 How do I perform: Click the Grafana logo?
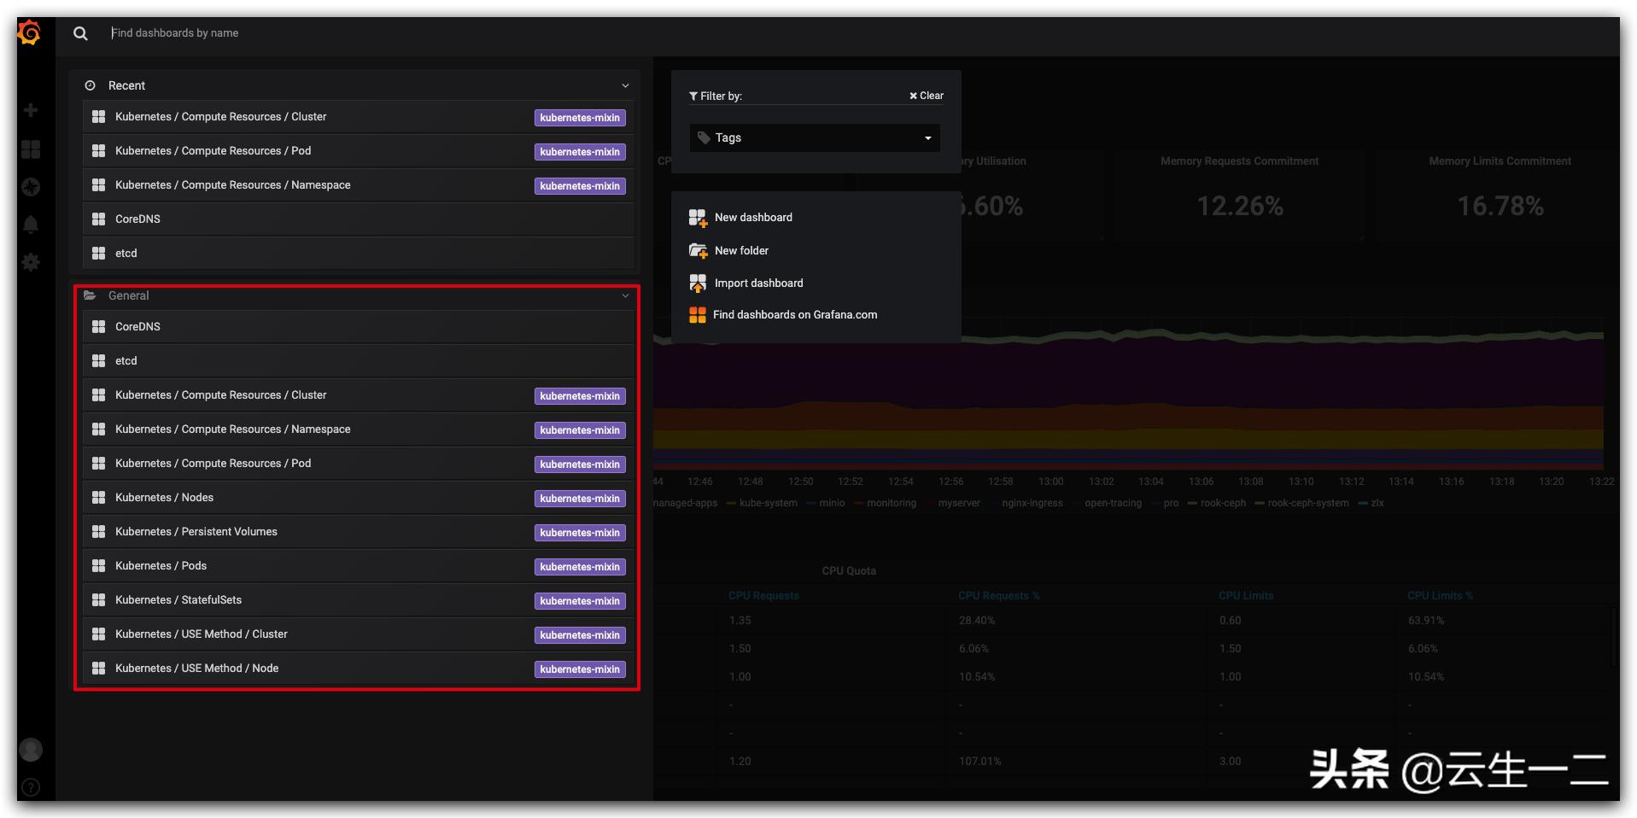[x=28, y=31]
